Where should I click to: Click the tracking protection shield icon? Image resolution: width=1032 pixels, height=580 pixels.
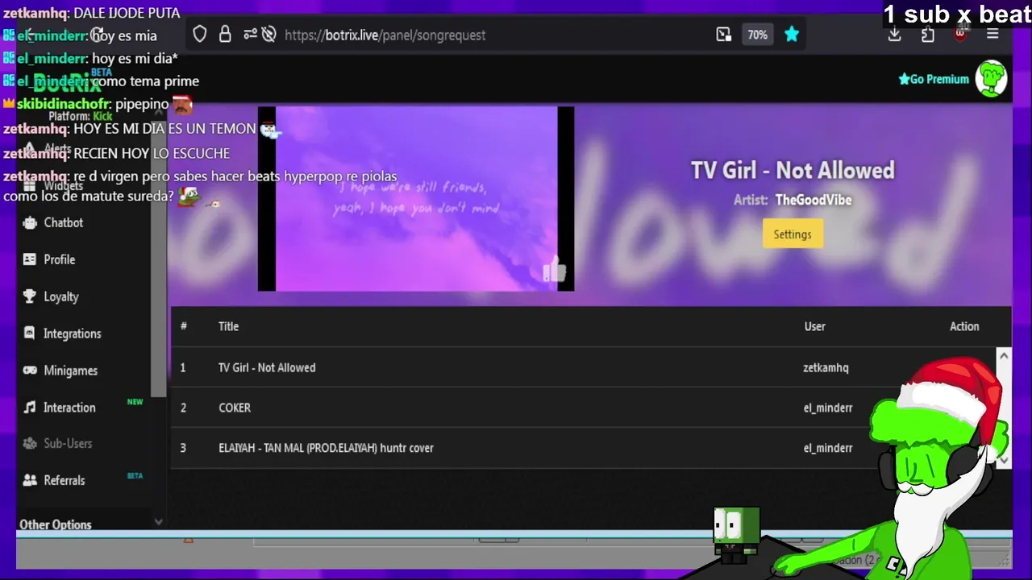point(200,35)
